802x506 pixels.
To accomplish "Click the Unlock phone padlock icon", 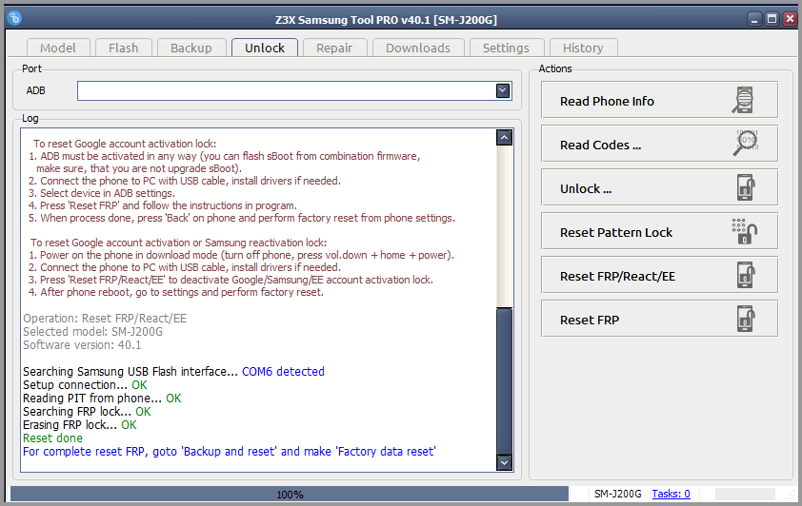I will pos(746,187).
